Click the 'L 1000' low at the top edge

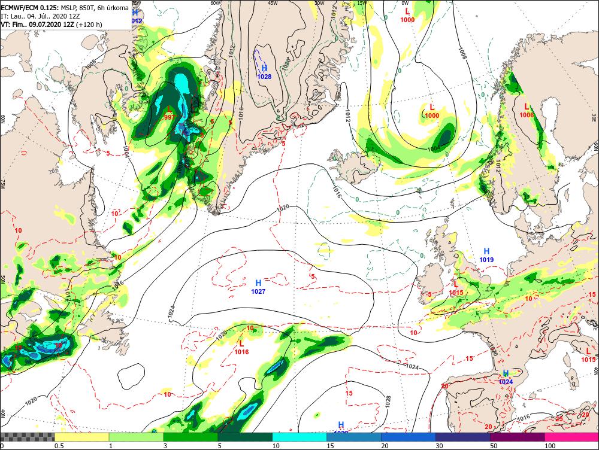407,16
